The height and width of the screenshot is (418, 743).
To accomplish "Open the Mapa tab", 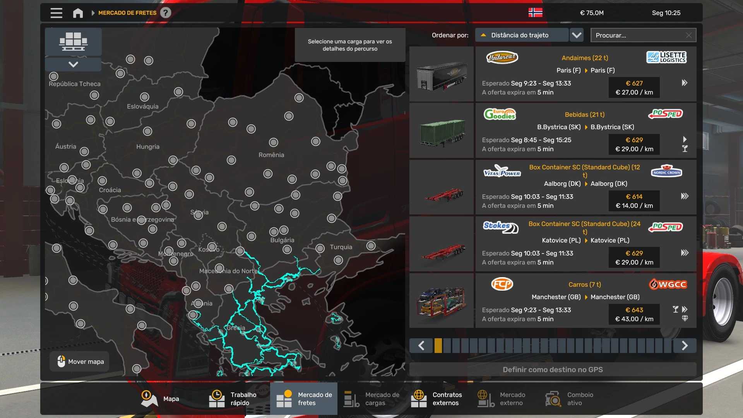I will (160, 399).
